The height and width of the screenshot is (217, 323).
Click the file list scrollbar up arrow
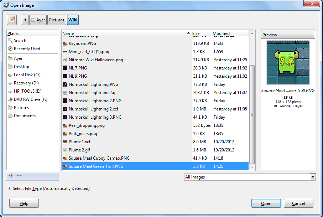click(x=252, y=33)
